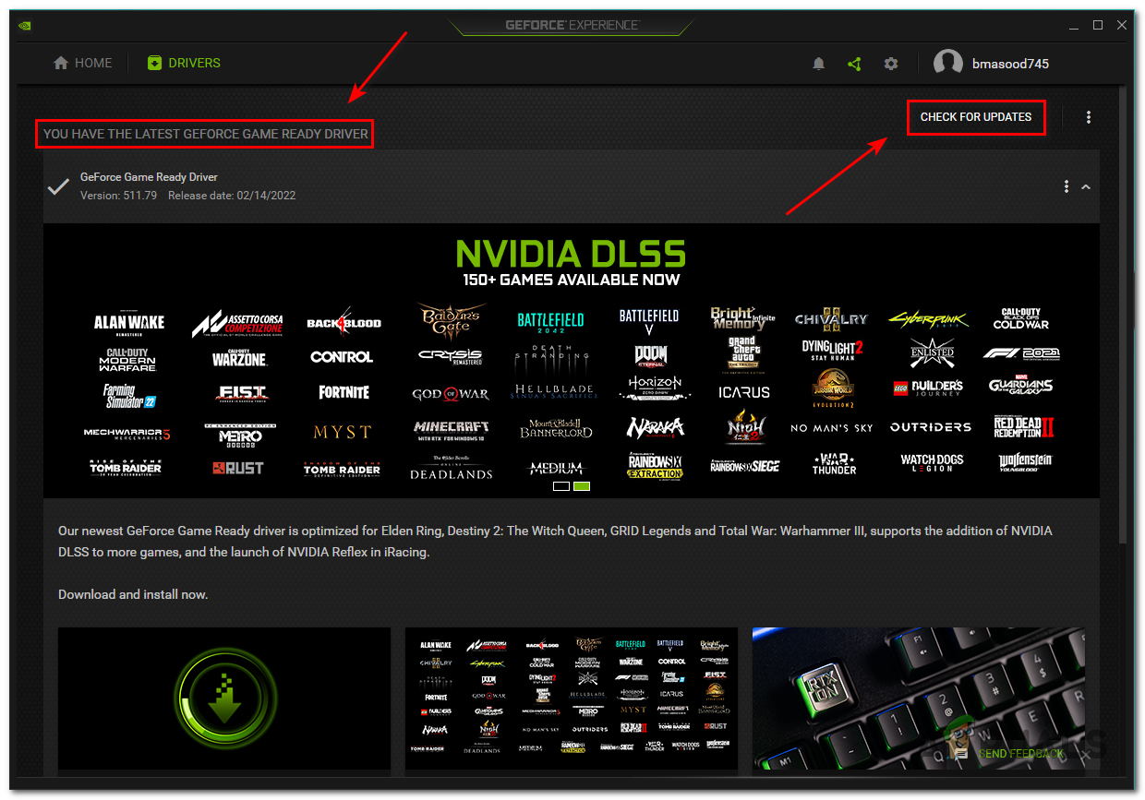Click the Baldur's Gate logo
The image size is (1145, 800).
click(x=451, y=319)
